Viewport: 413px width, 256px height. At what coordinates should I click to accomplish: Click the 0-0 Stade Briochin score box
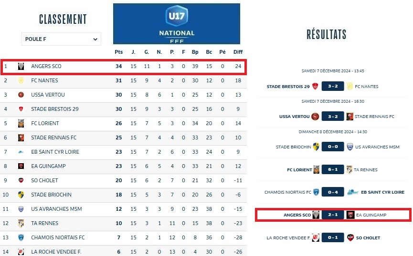[333, 147]
